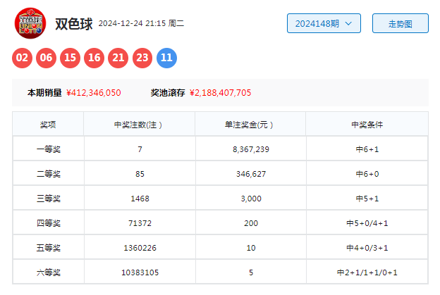Screen dimensions: 440x295
Task: Click fifth prize amount 10
Action: click(251, 248)
